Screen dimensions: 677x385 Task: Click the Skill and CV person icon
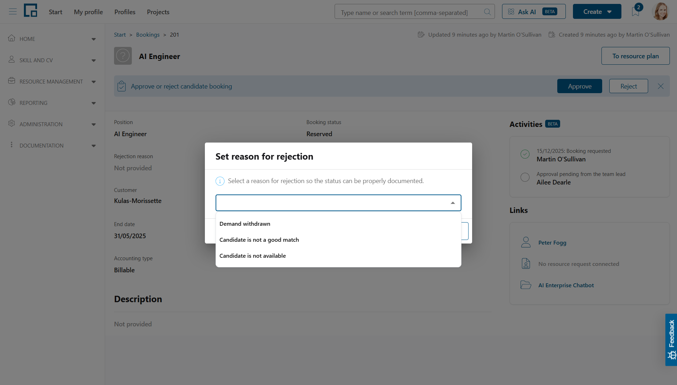12,60
